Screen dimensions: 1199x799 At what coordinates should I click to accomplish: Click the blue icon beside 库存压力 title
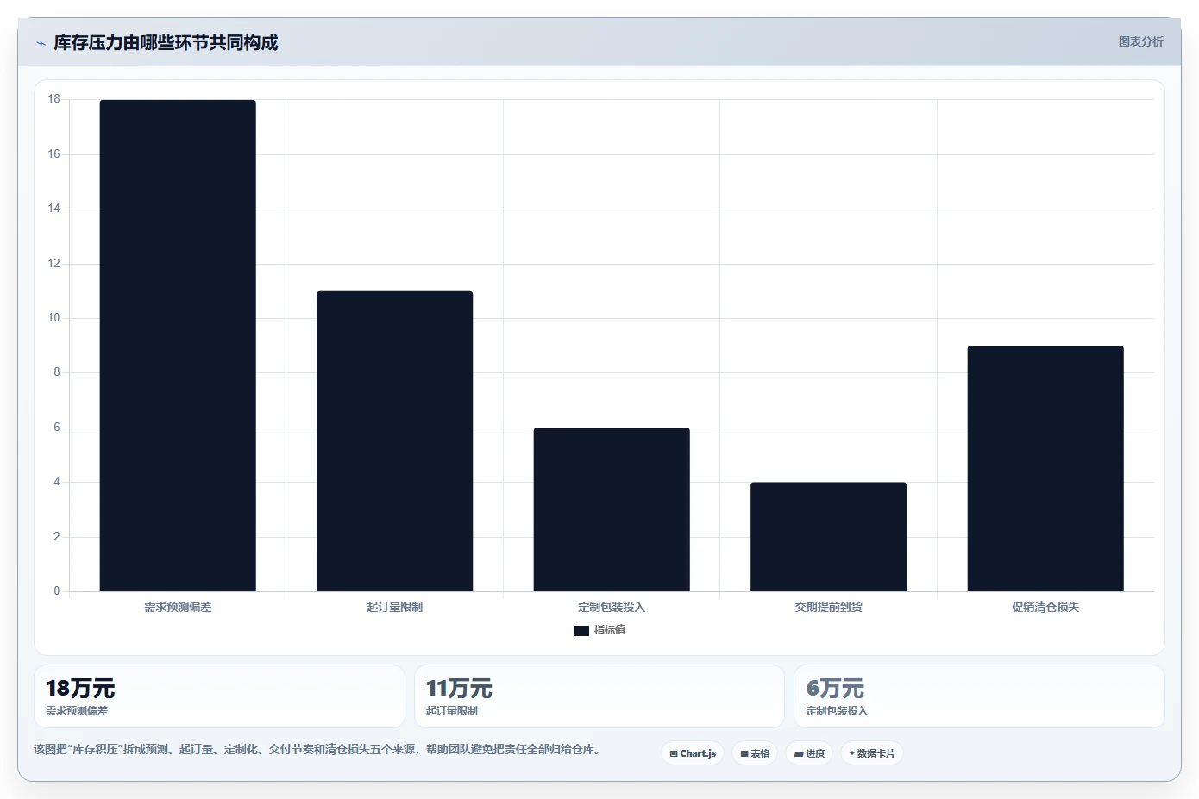(41, 43)
